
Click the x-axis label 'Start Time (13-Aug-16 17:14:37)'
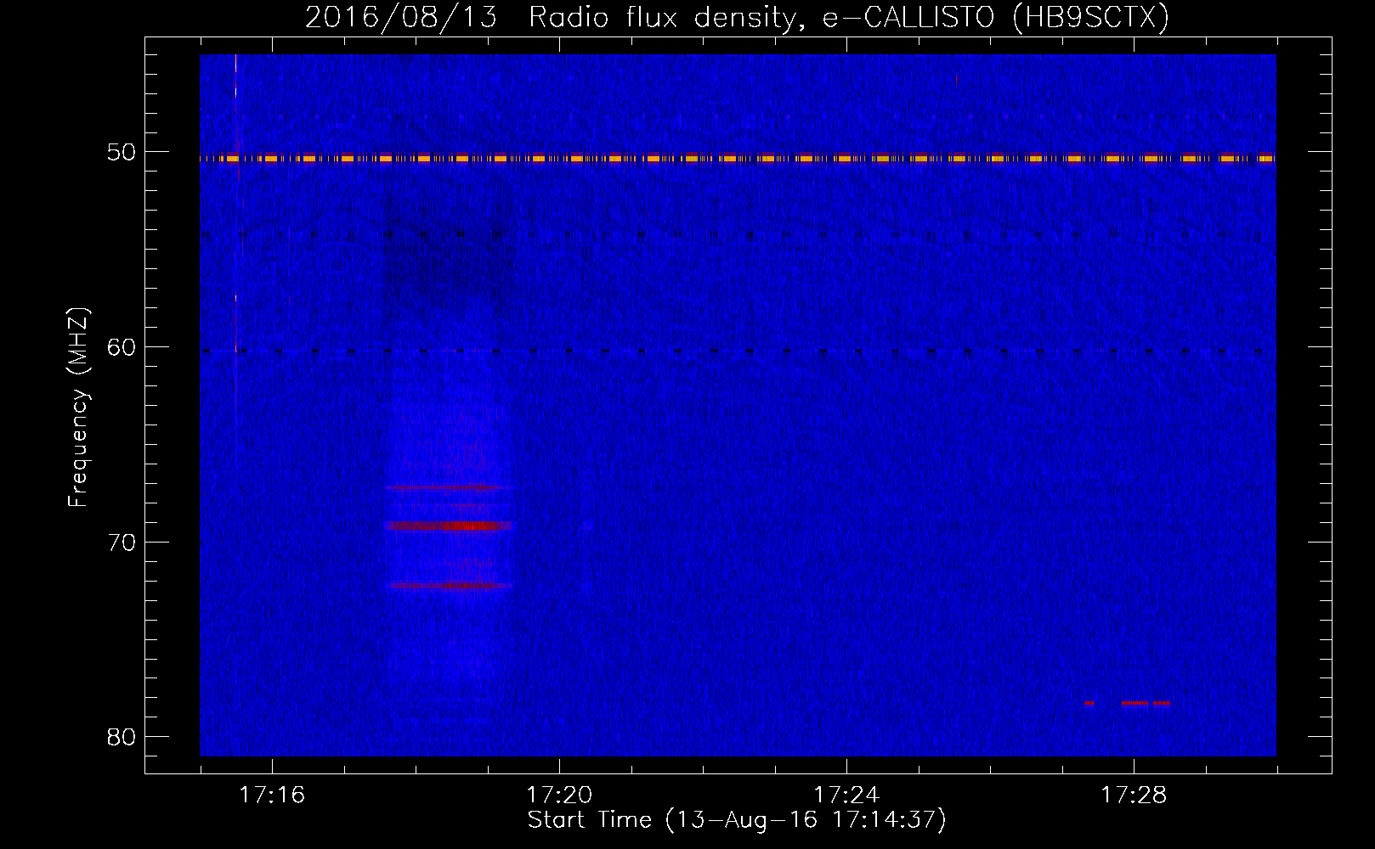737,820
